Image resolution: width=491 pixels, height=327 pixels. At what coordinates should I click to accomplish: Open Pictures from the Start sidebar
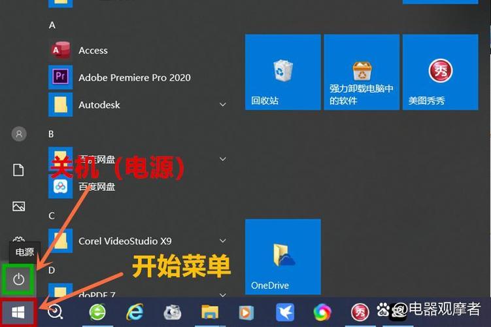pyautogui.click(x=18, y=207)
